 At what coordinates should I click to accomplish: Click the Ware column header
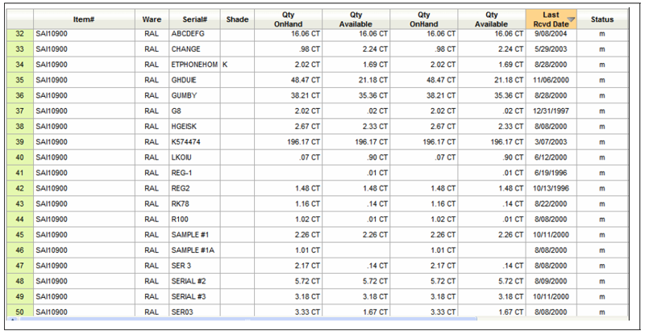tap(152, 19)
